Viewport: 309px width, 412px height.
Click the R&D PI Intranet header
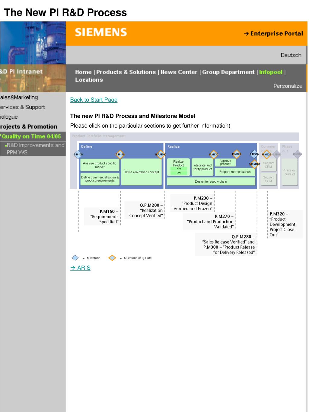pos(21,72)
